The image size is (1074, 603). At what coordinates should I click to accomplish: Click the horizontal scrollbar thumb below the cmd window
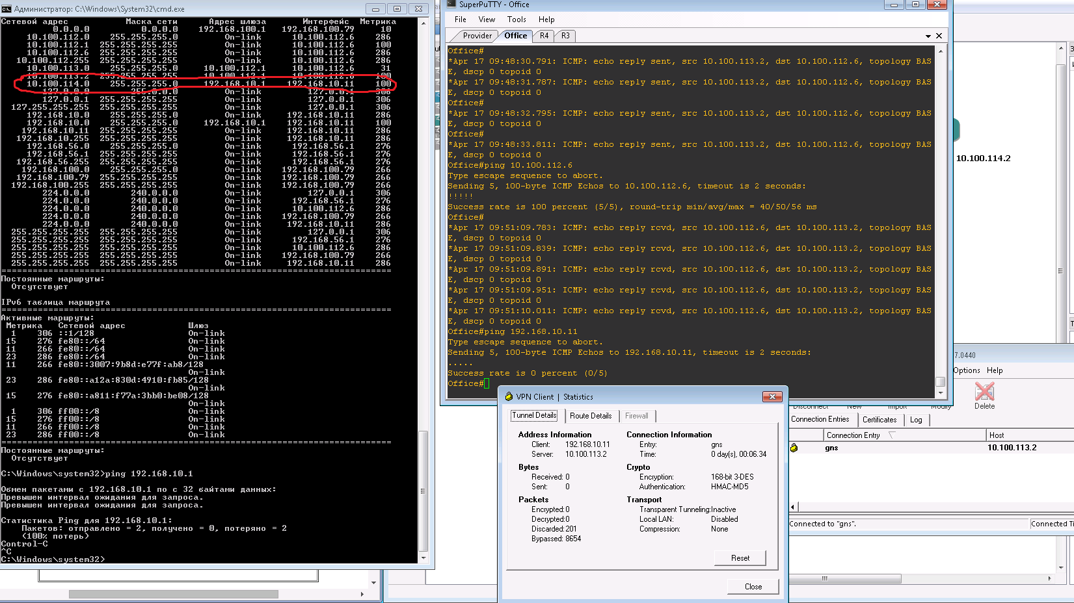pyautogui.click(x=174, y=594)
